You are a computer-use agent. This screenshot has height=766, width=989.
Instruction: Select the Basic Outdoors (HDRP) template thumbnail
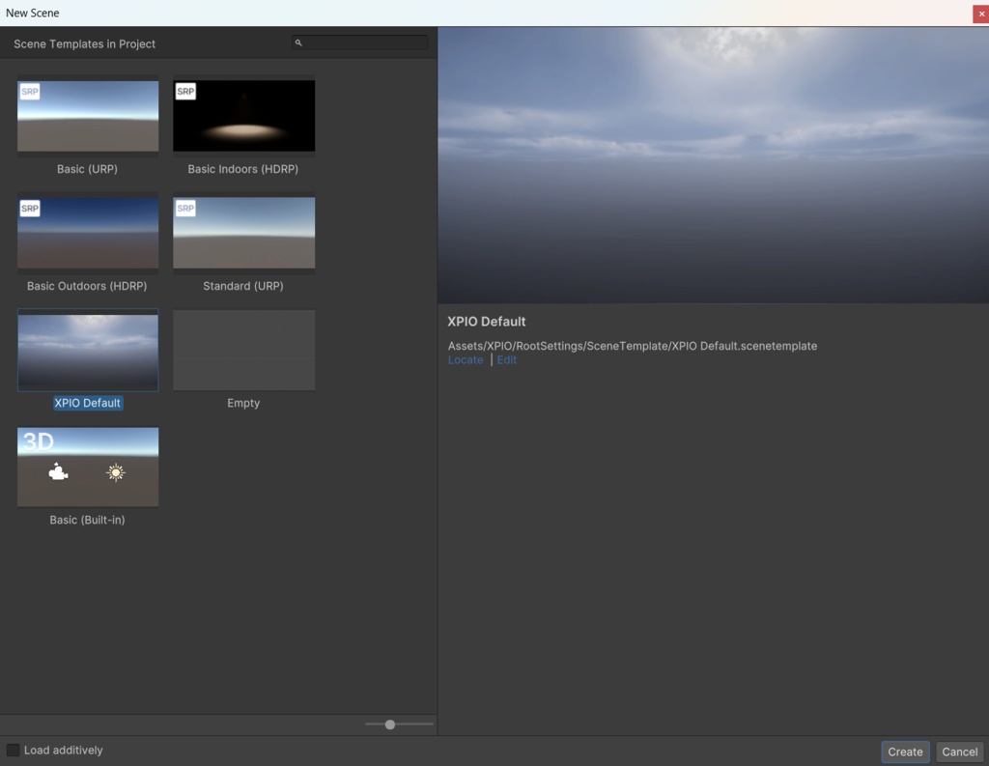[88, 233]
